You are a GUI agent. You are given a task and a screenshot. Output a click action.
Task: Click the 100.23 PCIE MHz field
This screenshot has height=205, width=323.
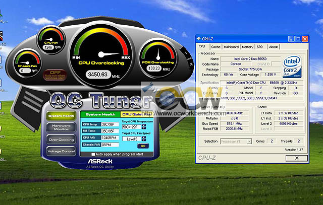click(154, 69)
